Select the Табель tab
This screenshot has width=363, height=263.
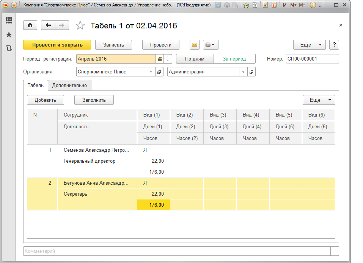35,86
